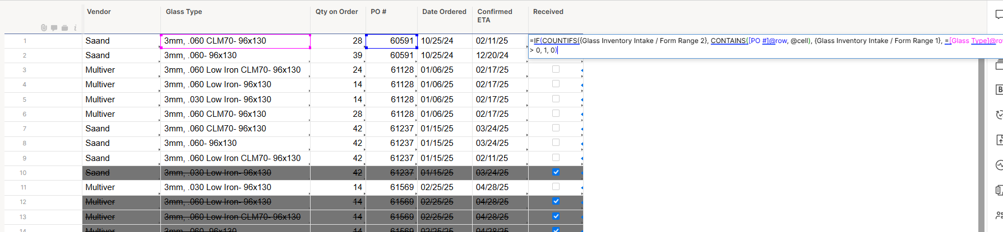
Task: Click the [Glass Type]@row reference in formula
Action: click(x=976, y=41)
